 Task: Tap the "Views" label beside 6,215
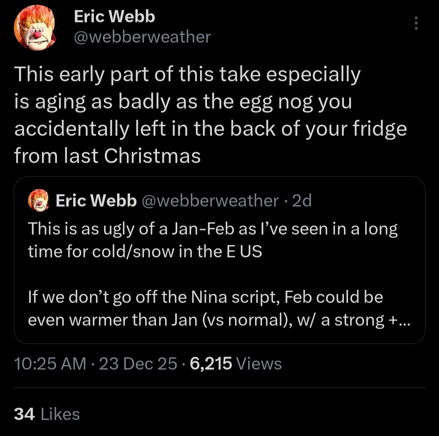pyautogui.click(x=259, y=364)
